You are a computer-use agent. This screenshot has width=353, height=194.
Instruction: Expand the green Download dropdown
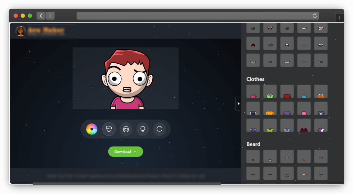coord(125,152)
